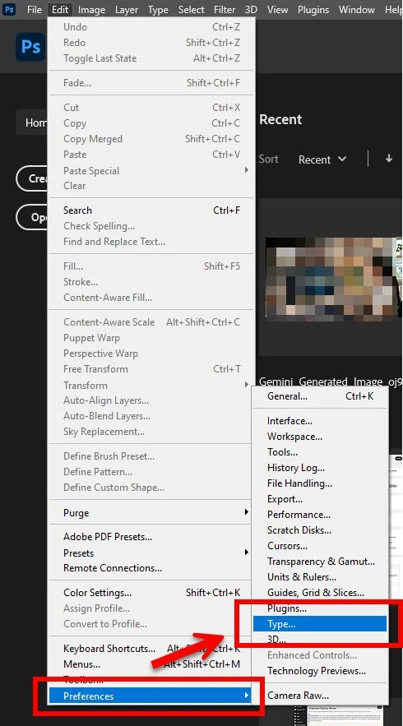Click the Photoshop home logo

pyautogui.click(x=30, y=47)
